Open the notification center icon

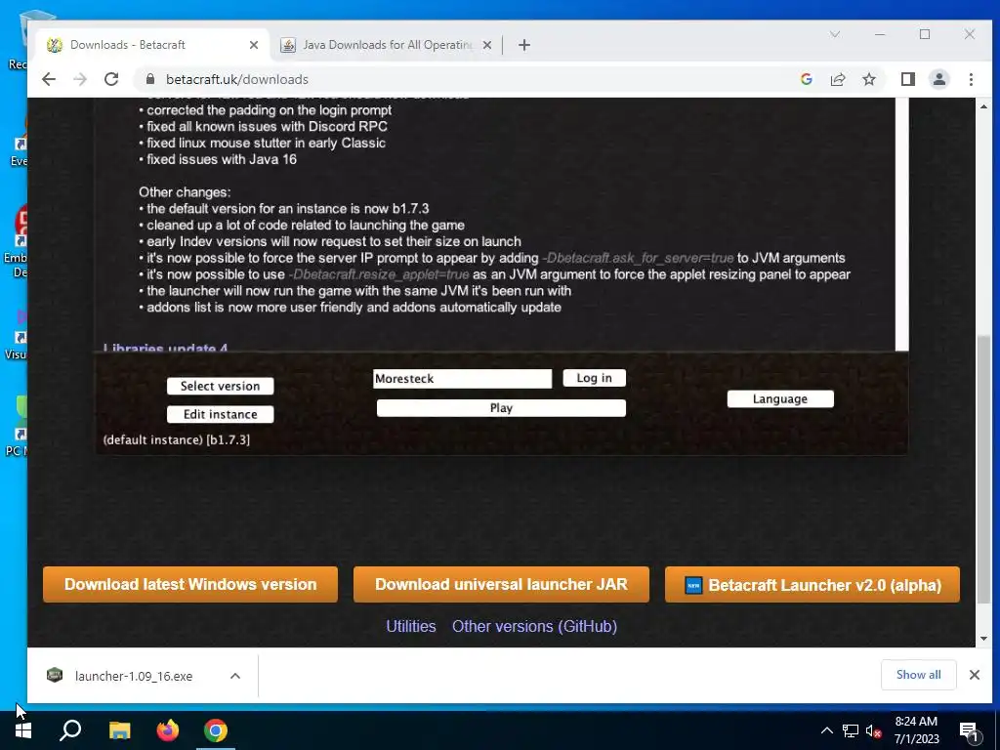970,730
